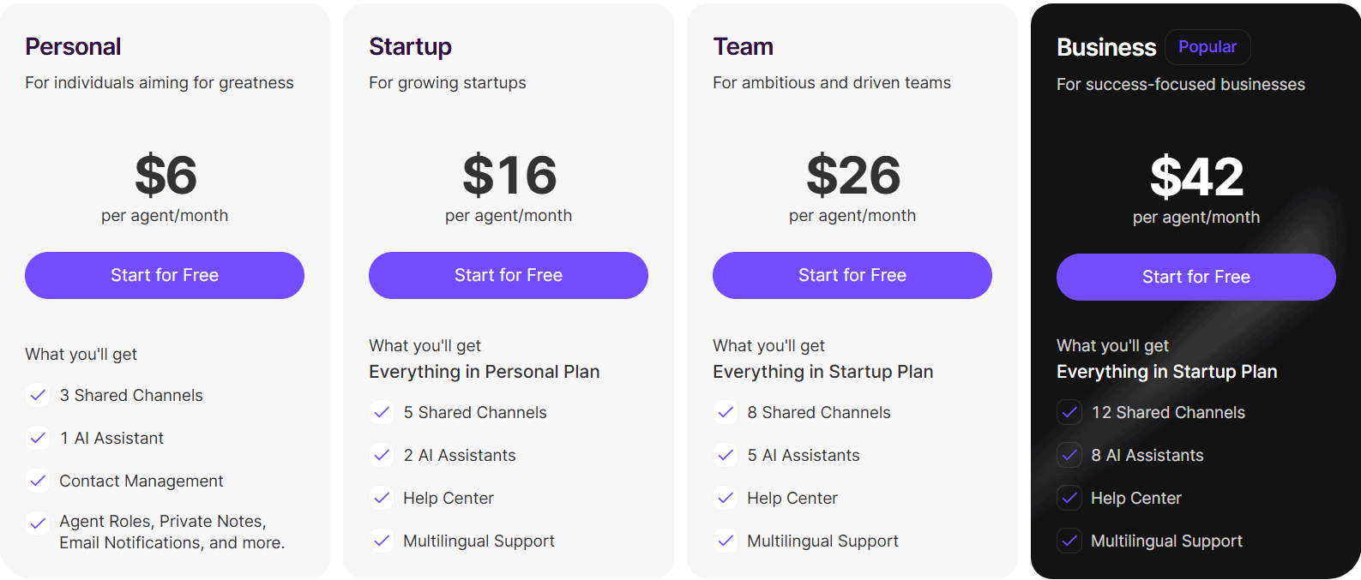Select Start for Free for Team plan
The height and width of the screenshot is (580, 1361).
[852, 275]
